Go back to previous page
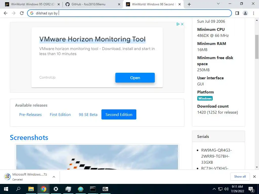Viewport: 259px width, 194px height. pyautogui.click(x=6, y=13)
